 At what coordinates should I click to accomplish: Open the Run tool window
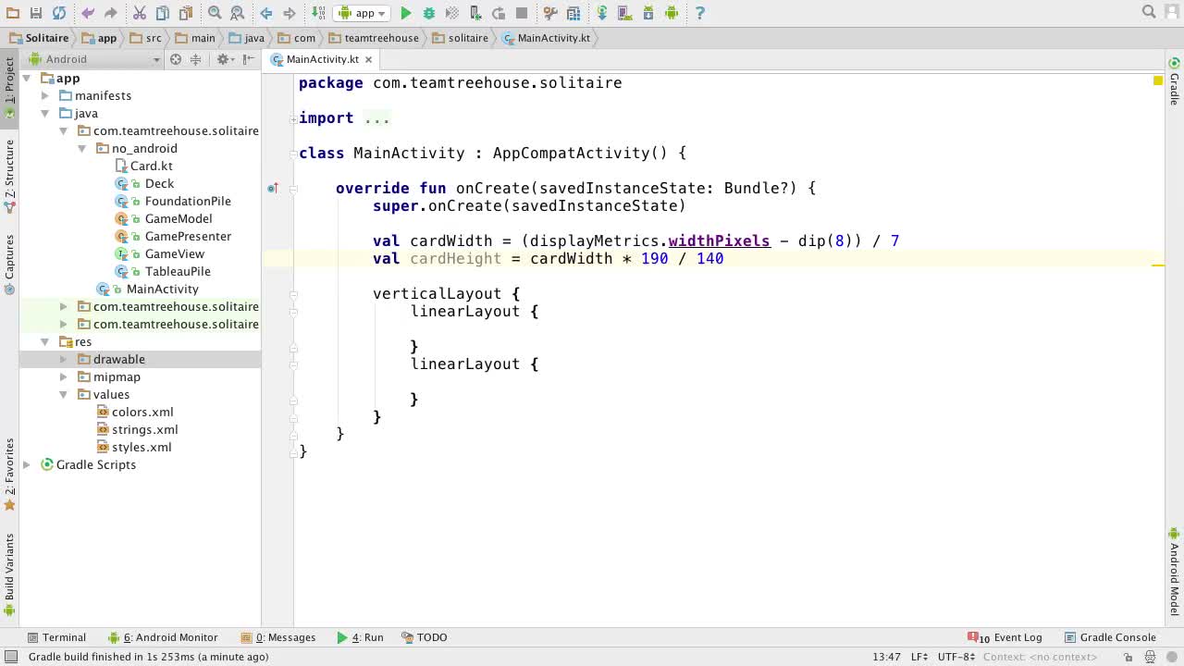360,637
